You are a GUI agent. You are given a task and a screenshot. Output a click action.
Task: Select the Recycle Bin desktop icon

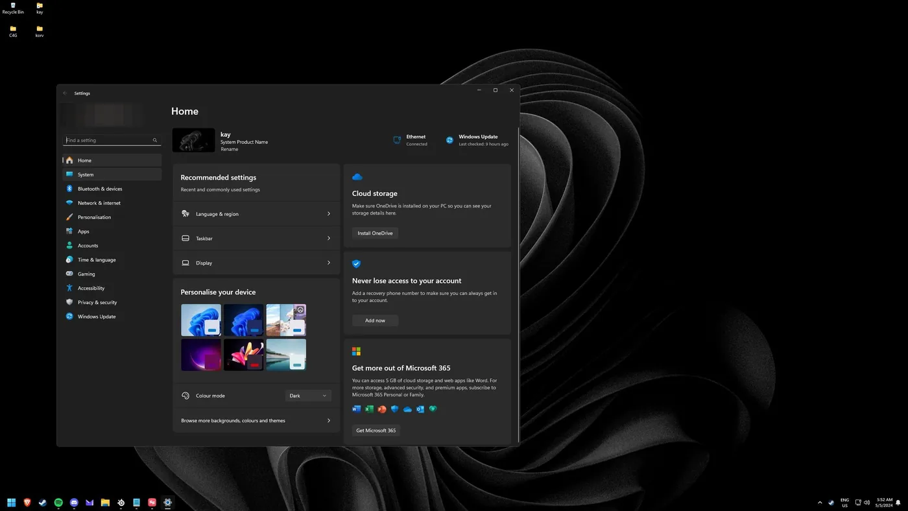pos(13,8)
